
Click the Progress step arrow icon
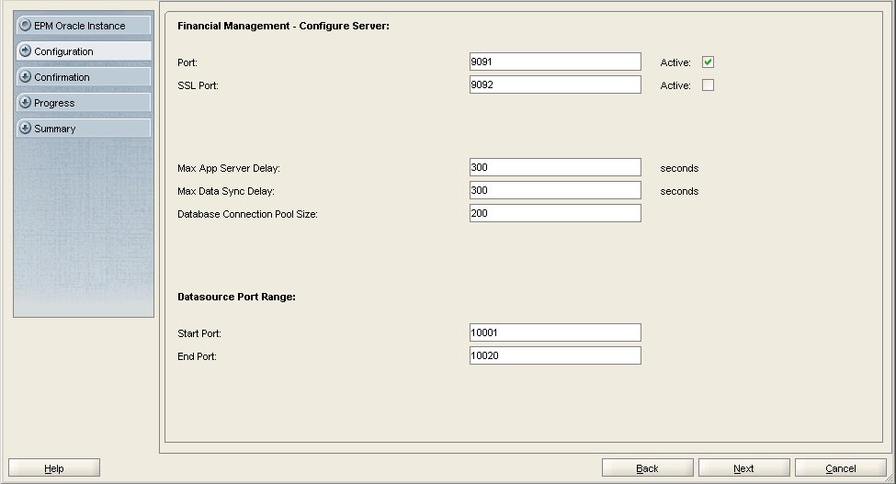25,102
